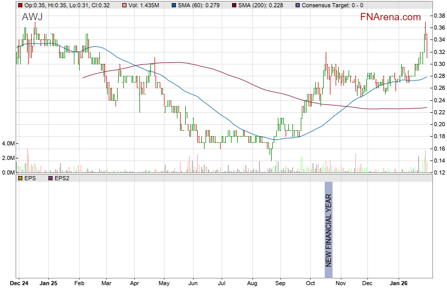Select the AWJ ticker label
This screenshot has height=294, width=447.
[x=32, y=17]
